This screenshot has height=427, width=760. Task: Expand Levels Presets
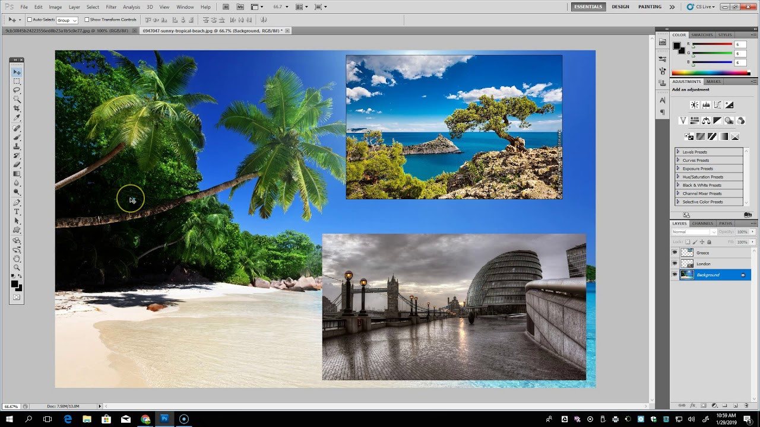point(677,152)
